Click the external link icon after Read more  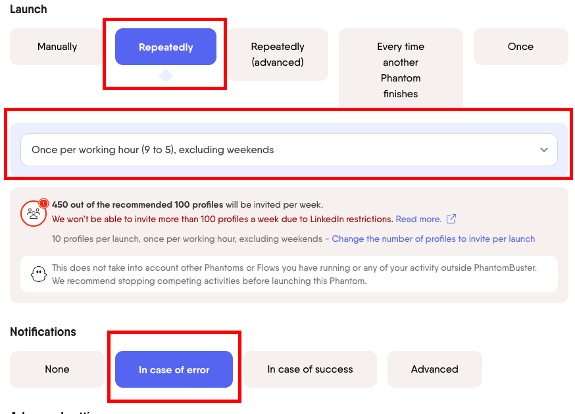tap(451, 219)
